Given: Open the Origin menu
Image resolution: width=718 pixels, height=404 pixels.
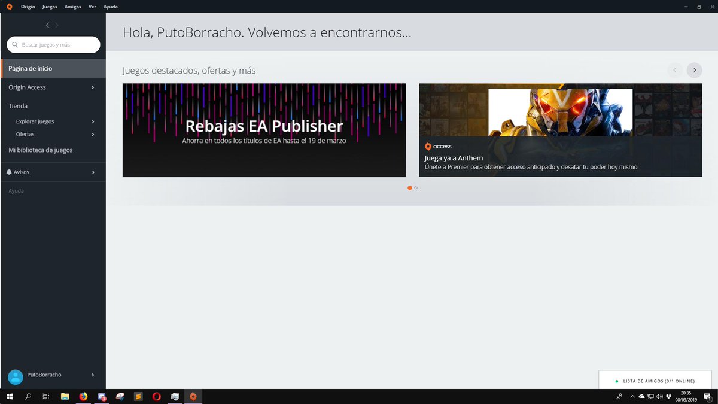Looking at the screenshot, I should (28, 7).
